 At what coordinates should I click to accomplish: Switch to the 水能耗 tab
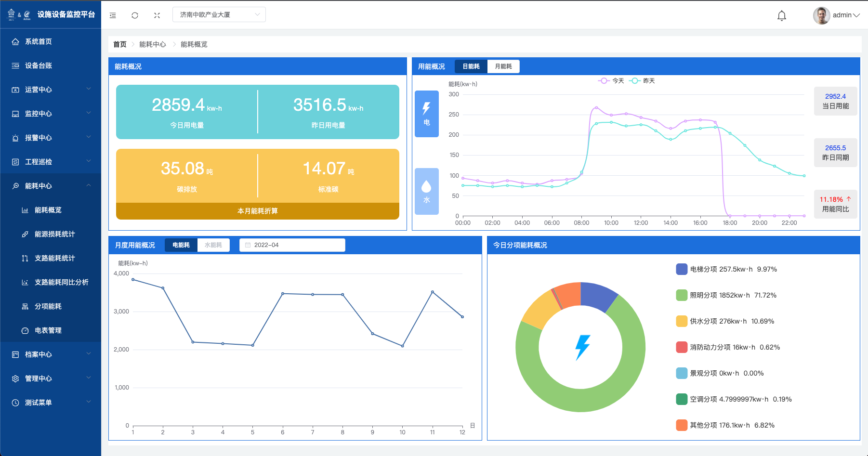tap(213, 245)
